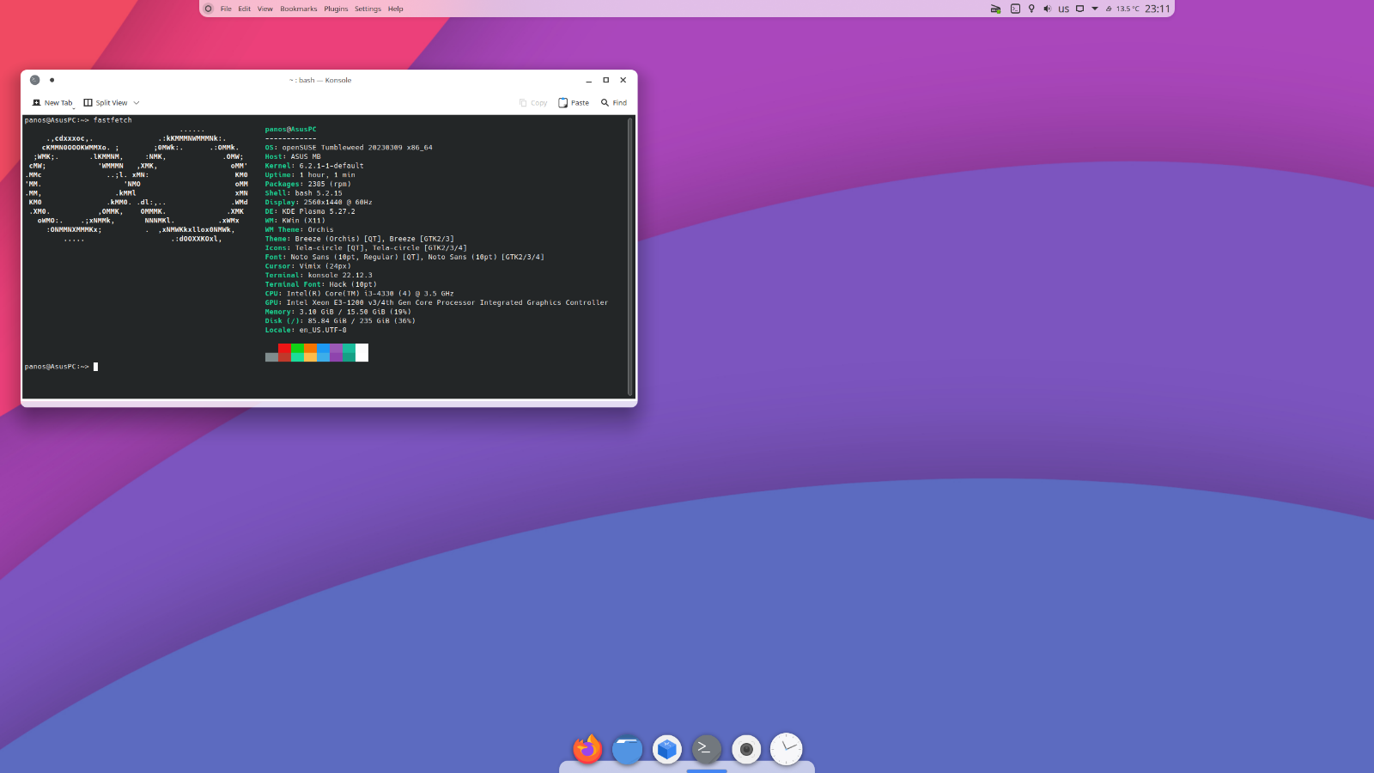The height and width of the screenshot is (773, 1374).
Task: Open the camera app dock icon
Action: coord(746,749)
